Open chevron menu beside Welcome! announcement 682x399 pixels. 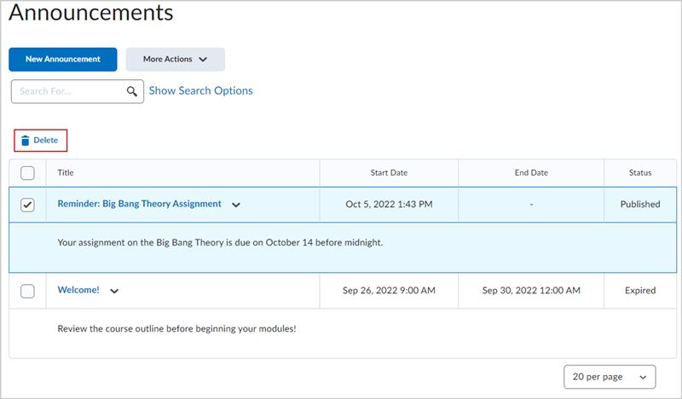114,291
